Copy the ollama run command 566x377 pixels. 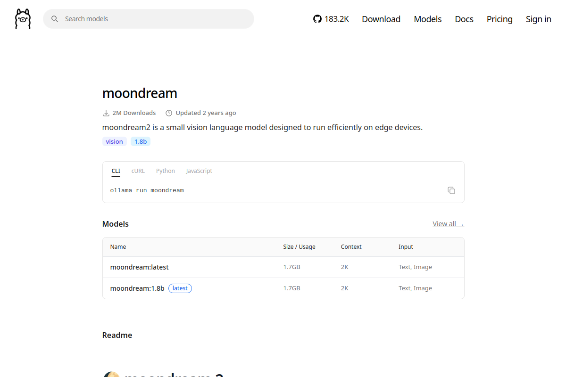click(451, 190)
